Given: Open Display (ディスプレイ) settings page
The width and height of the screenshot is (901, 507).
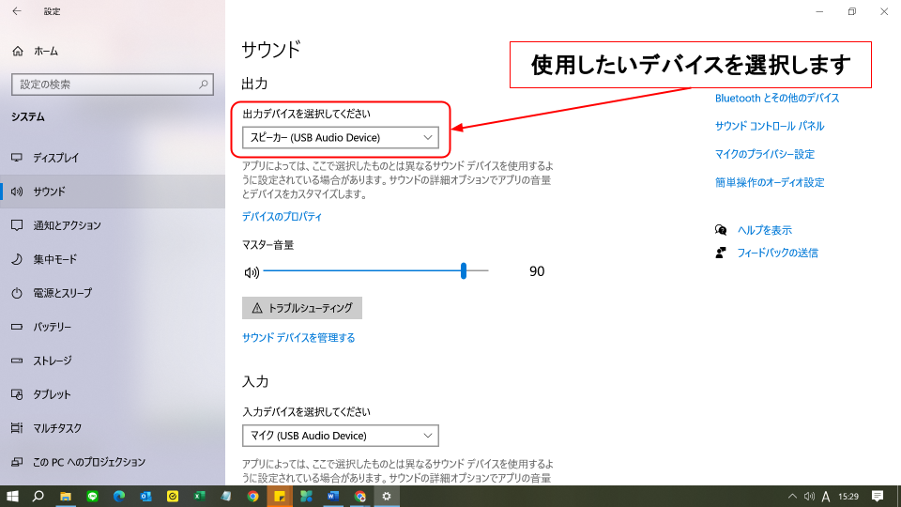Looking at the screenshot, I should 56,158.
